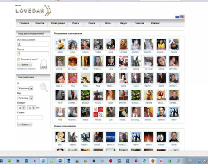Viewport: 208px width, 164px height.
Task: Open the Рейтинг menu item
Action: (x=156, y=23)
